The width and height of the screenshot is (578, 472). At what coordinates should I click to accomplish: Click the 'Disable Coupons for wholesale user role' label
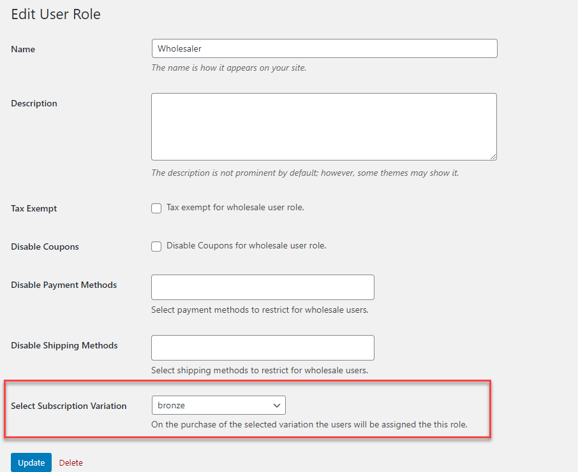pyautogui.click(x=246, y=246)
